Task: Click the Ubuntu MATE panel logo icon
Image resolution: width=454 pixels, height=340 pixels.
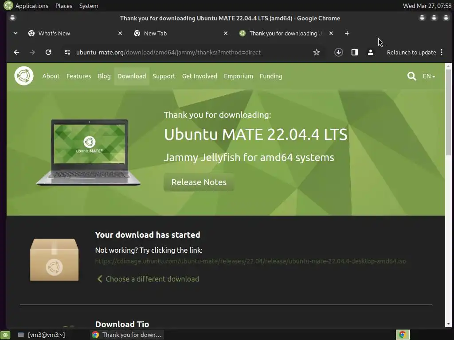Action: [8, 5]
